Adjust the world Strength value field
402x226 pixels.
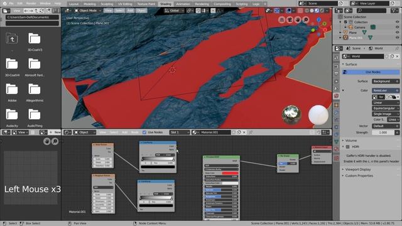pyautogui.click(x=383, y=132)
